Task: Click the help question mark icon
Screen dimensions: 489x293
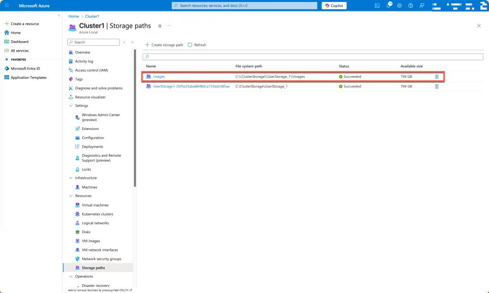Action: pyautogui.click(x=410, y=6)
